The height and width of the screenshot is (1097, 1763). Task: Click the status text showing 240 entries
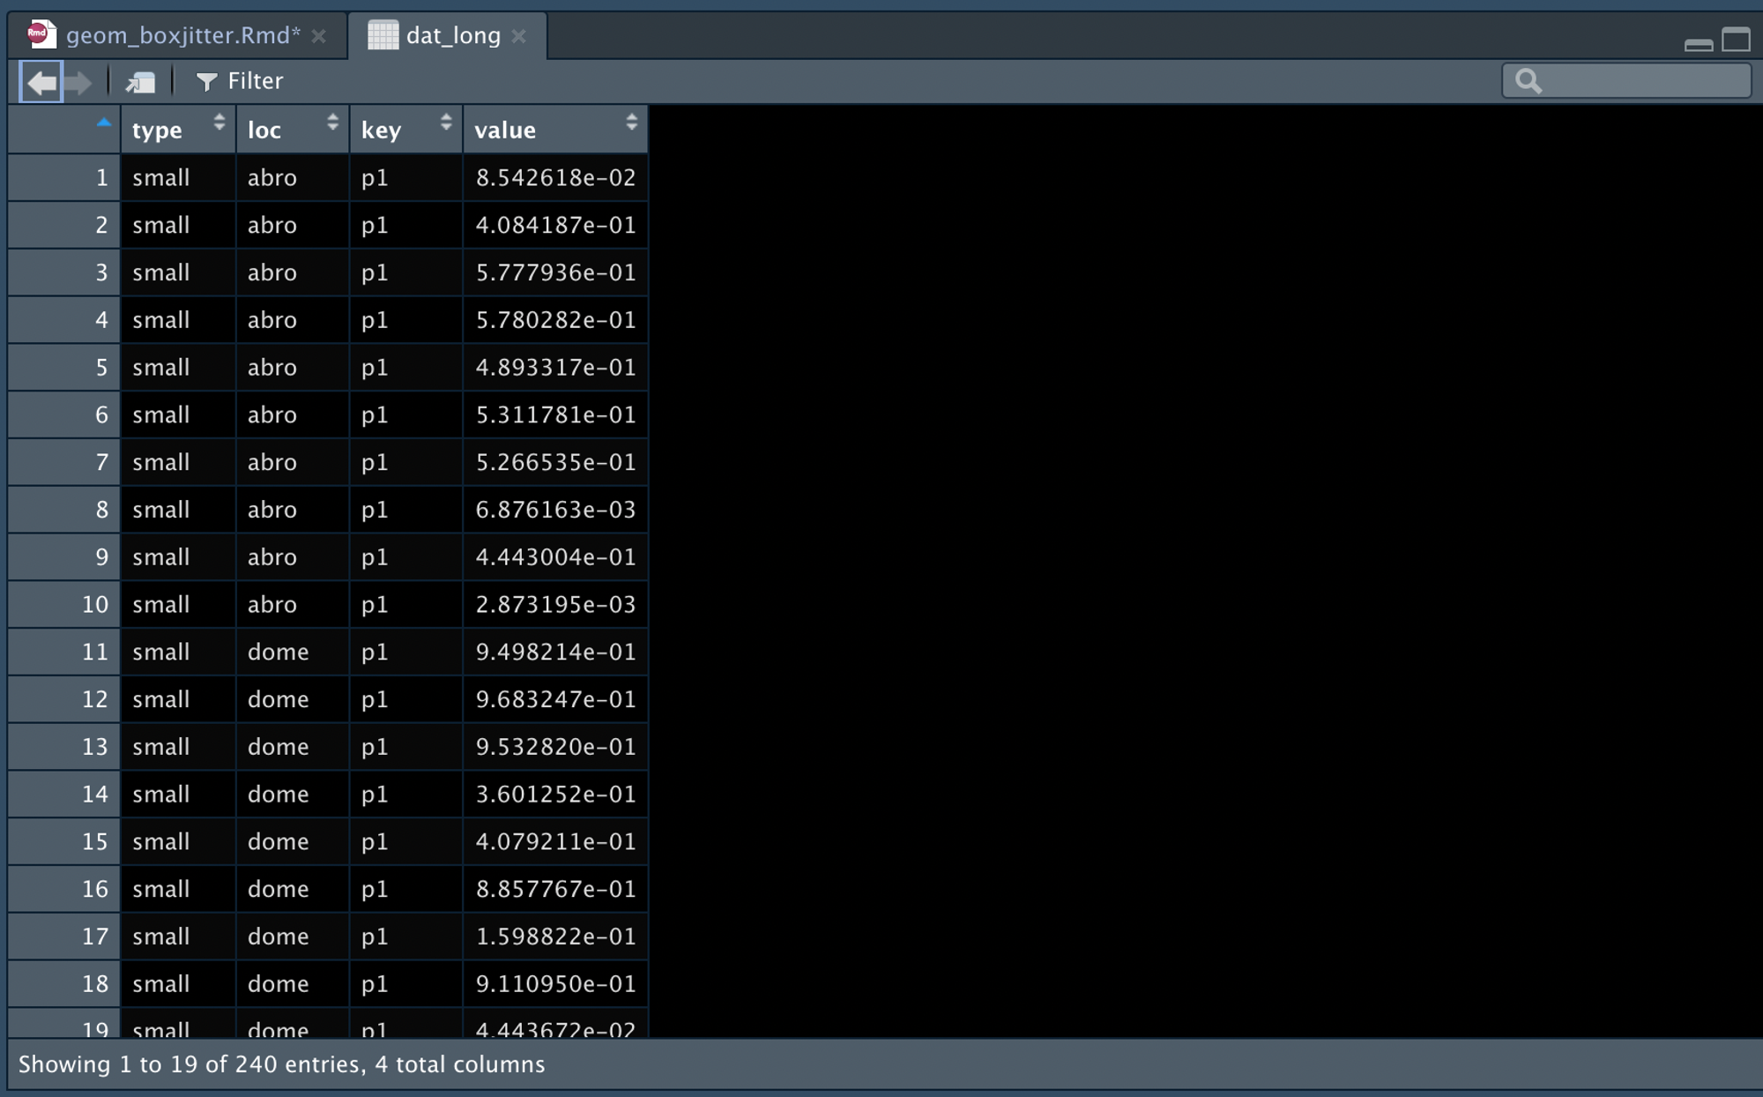(281, 1064)
